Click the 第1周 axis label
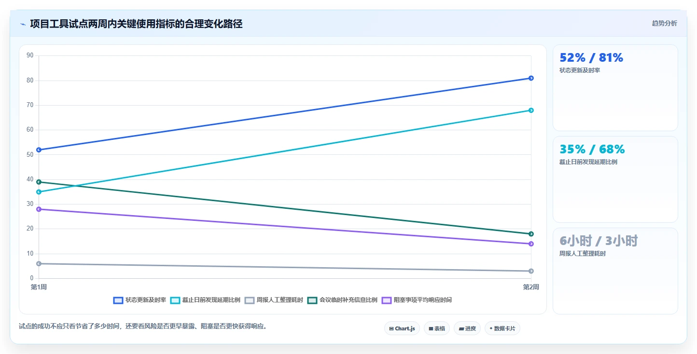 [39, 287]
